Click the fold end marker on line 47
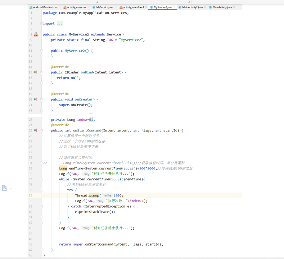Image resolution: width=284 pixels, height=259 pixels. (x=42, y=250)
